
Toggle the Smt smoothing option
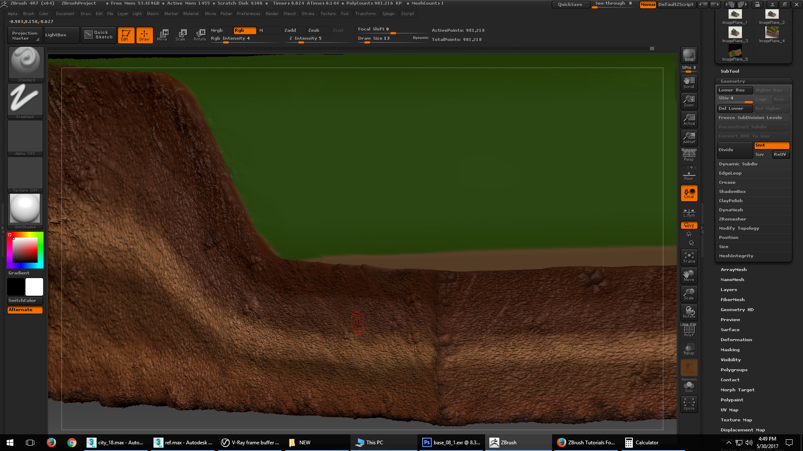[x=772, y=145]
